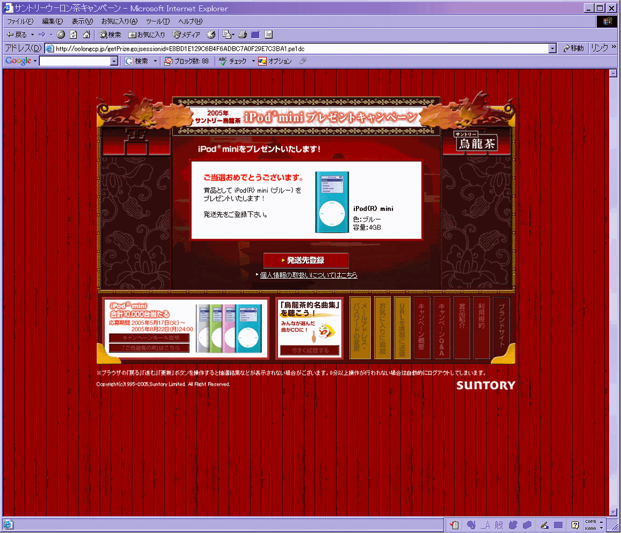
Task: Open the back history dropdown arrow
Action: (32, 35)
